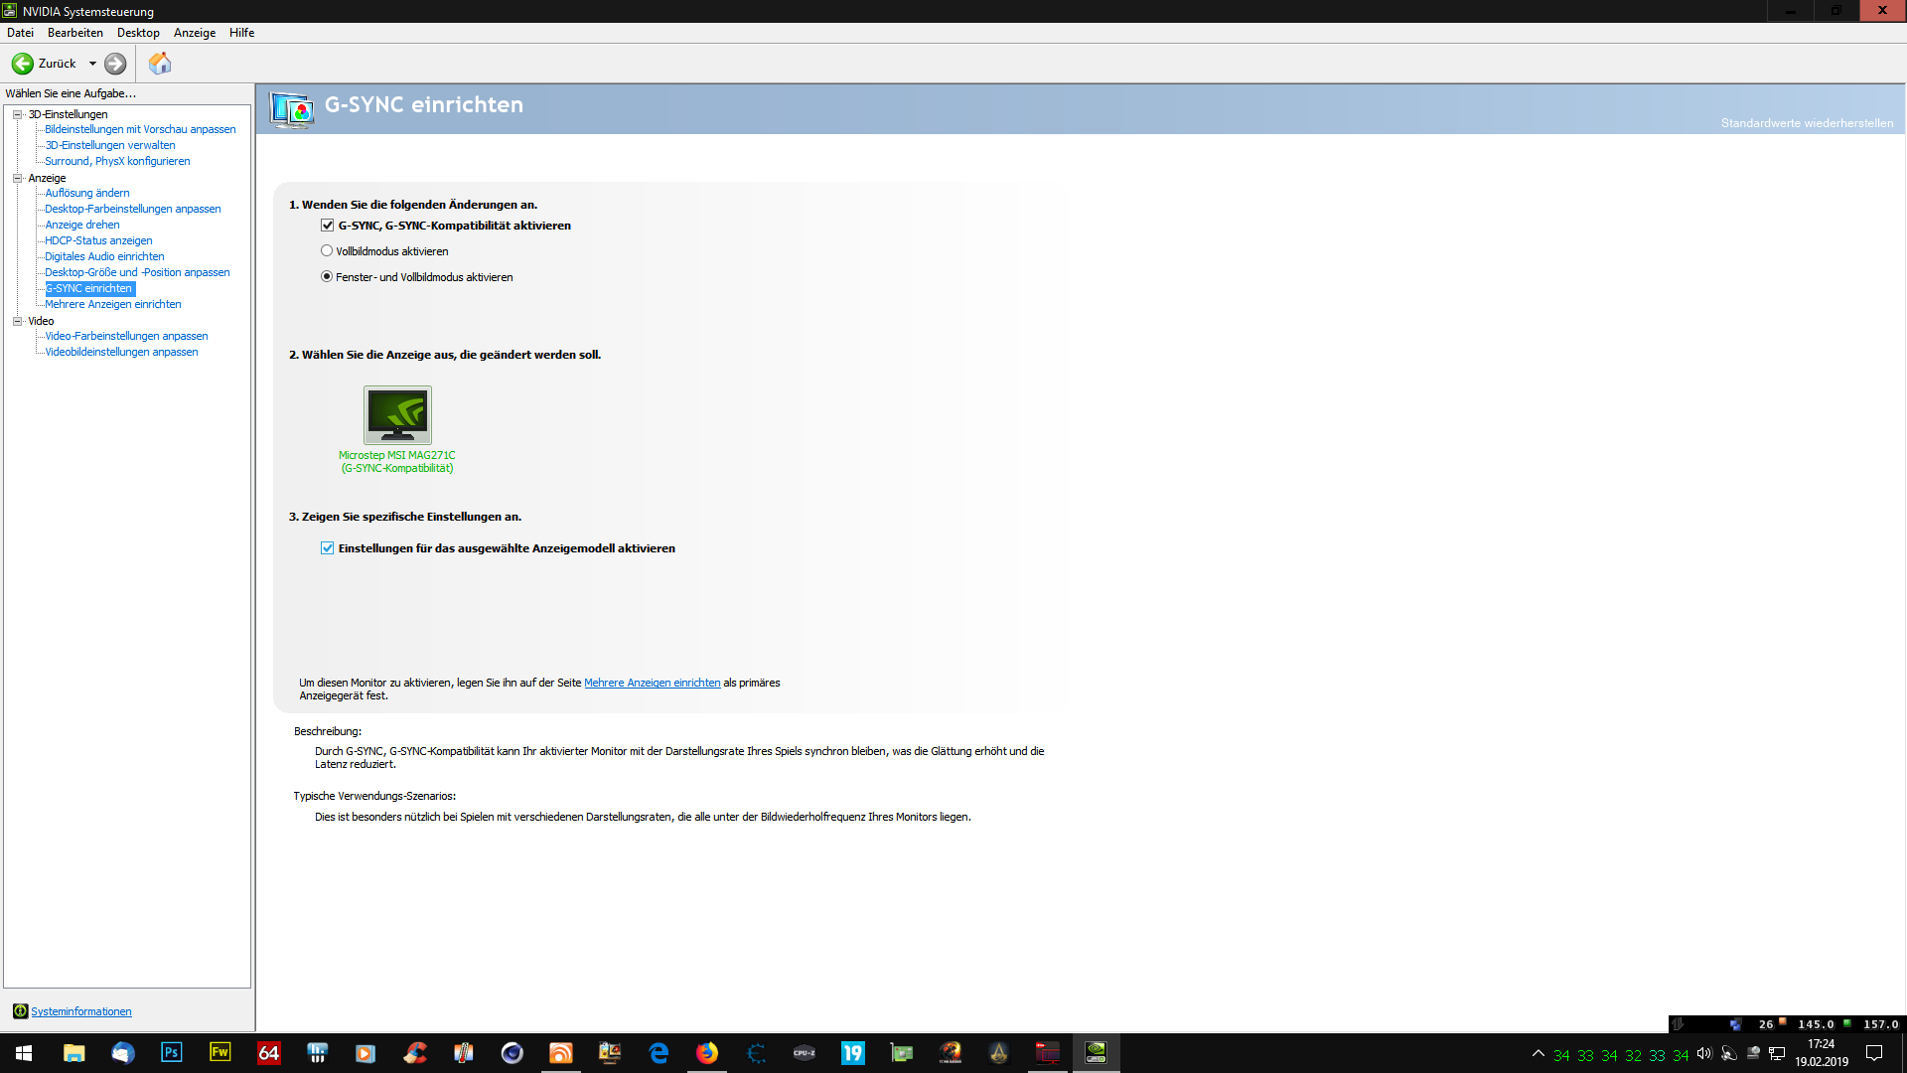Image resolution: width=1907 pixels, height=1073 pixels.
Task: Open the Desktop menu
Action: (x=138, y=33)
